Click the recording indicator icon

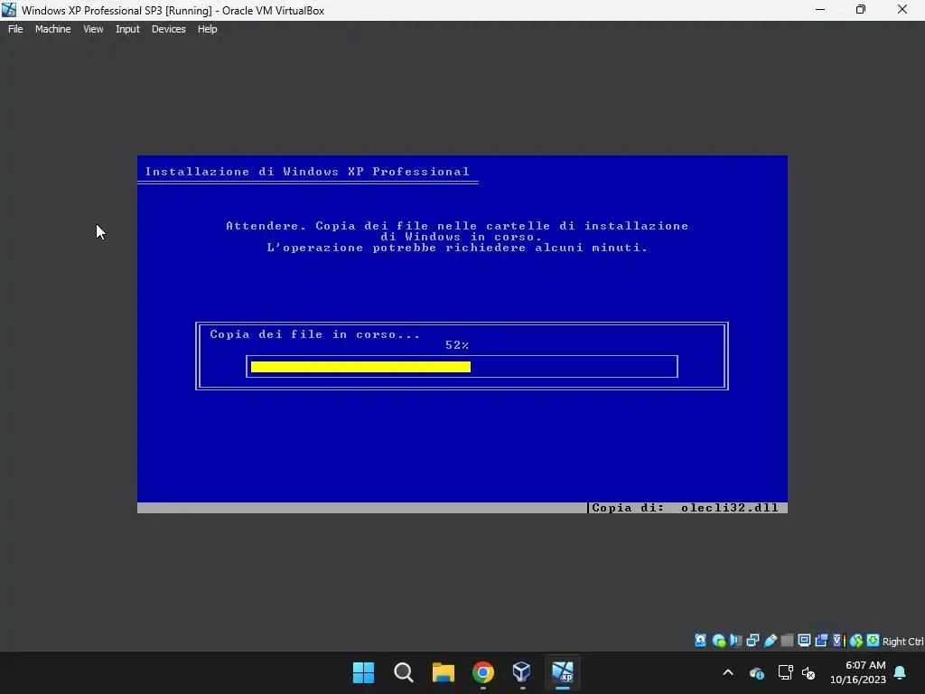(821, 641)
